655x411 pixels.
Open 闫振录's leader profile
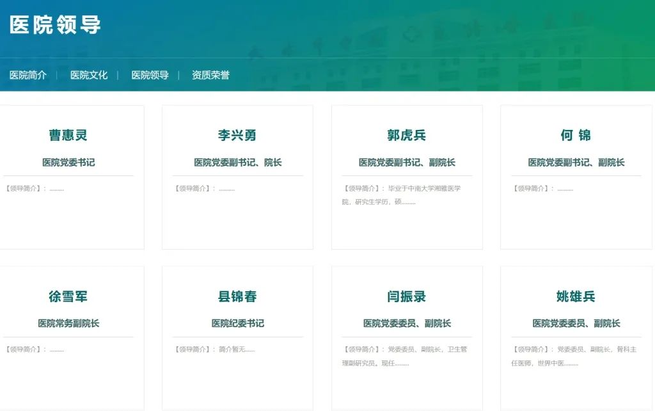coord(406,296)
